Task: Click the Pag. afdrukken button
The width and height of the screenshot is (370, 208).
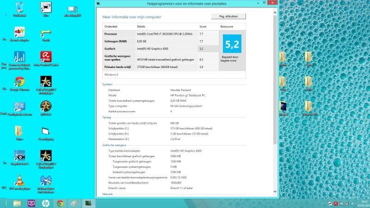Action: pos(228,16)
